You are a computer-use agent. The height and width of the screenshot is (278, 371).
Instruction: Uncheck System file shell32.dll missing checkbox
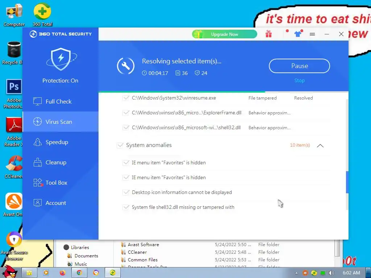[126, 207]
